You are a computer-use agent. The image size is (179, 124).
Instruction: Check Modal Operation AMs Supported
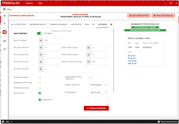[x=91, y=78]
